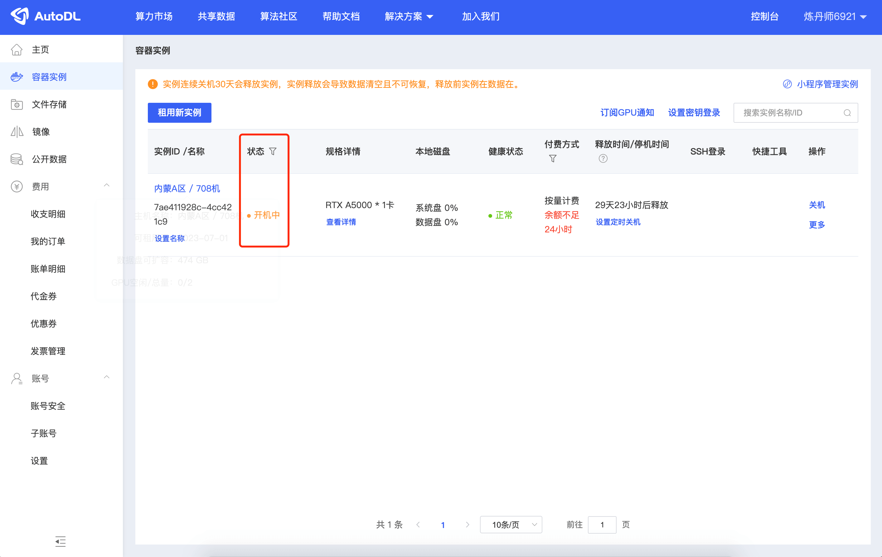Click the orange warning notice icon
The width and height of the screenshot is (882, 557).
153,84
